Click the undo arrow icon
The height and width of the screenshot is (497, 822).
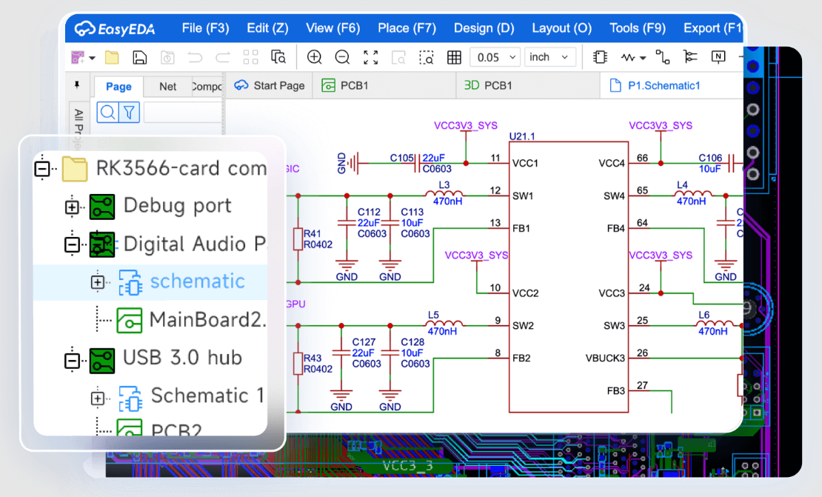point(195,57)
